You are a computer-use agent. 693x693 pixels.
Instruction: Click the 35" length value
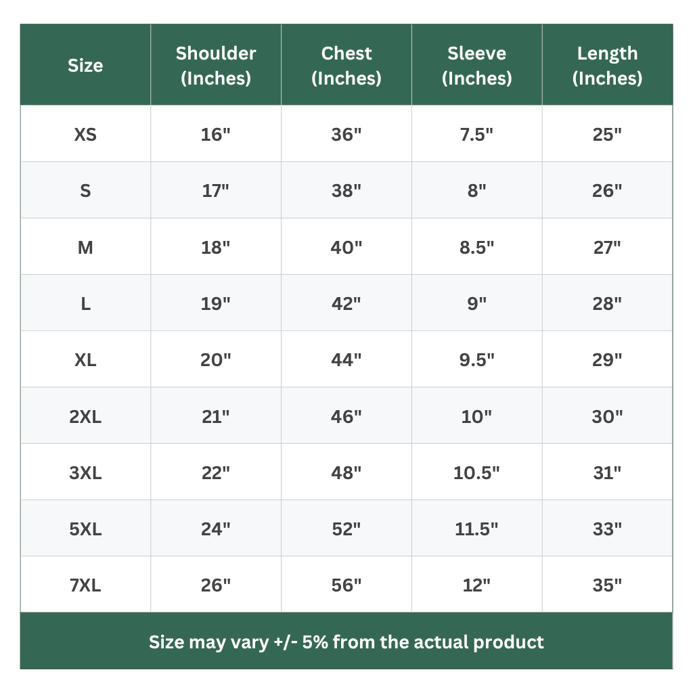pyautogui.click(x=607, y=585)
